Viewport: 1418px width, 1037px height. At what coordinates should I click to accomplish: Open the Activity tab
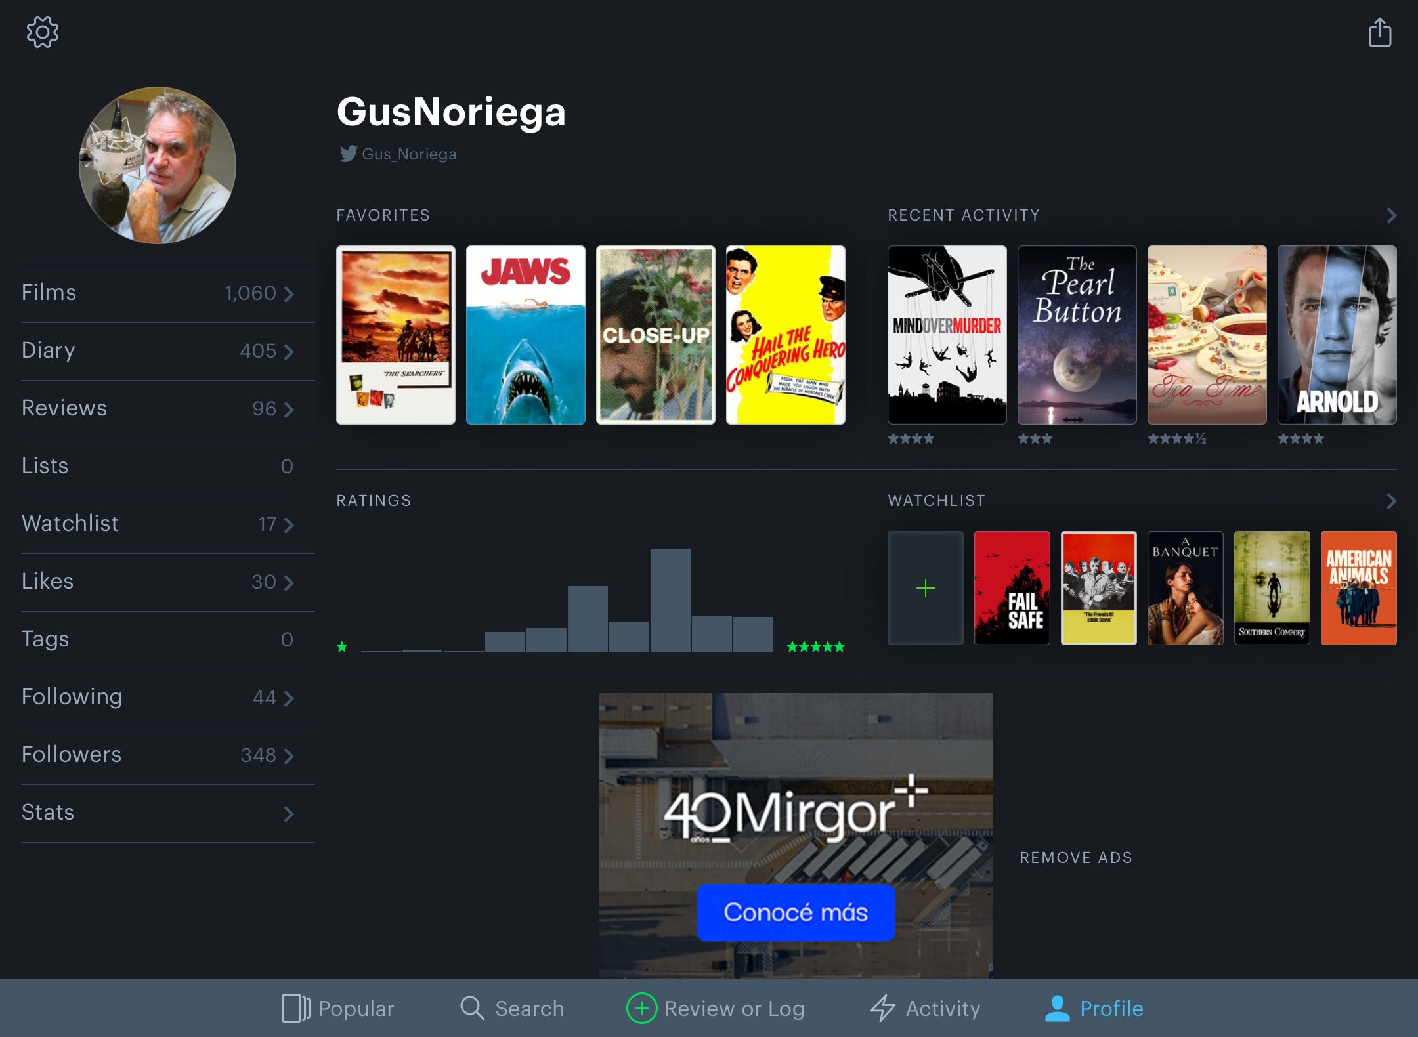pos(924,1008)
